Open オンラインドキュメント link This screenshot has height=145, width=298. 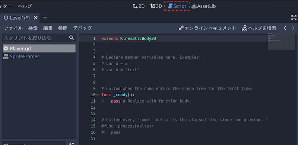[207, 28]
